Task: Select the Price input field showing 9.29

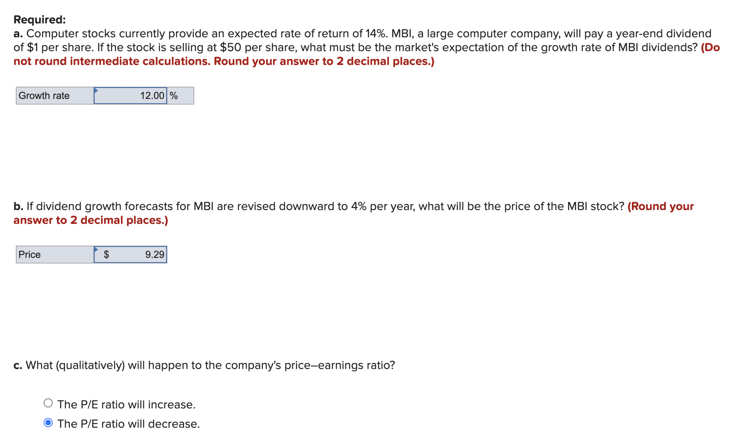Action: [134, 254]
